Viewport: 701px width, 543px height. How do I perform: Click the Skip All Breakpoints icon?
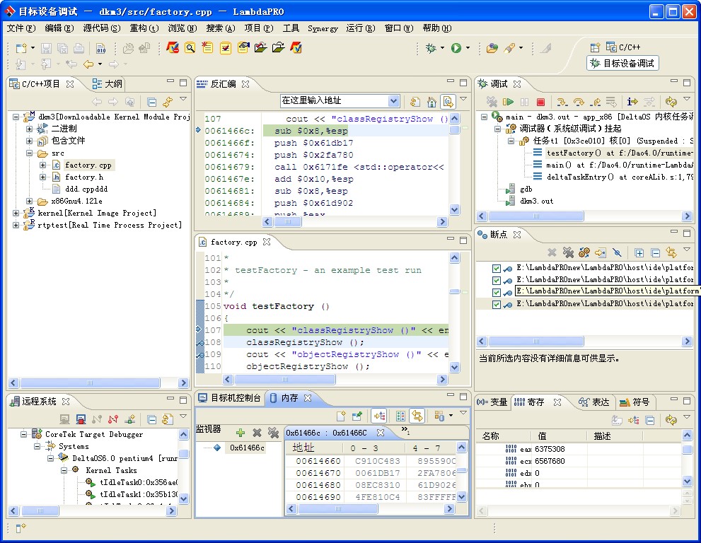point(617,252)
